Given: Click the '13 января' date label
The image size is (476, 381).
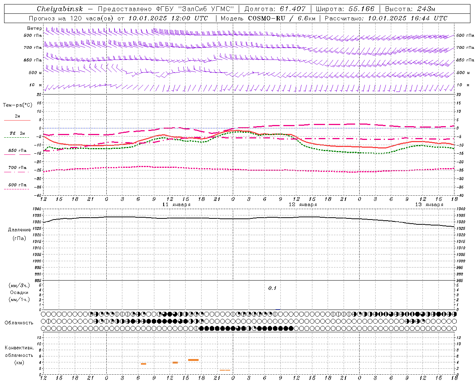Looking at the screenshot, I should point(429,205).
